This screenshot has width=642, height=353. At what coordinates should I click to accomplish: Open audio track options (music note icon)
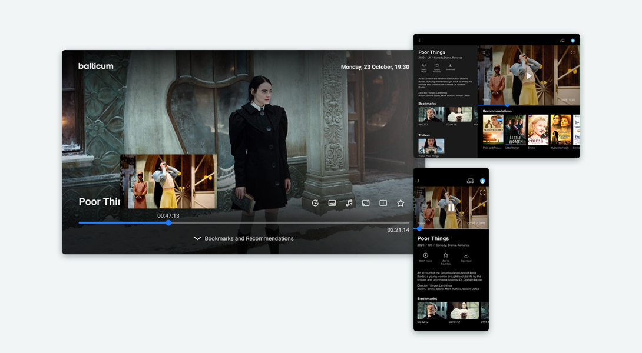(x=349, y=203)
